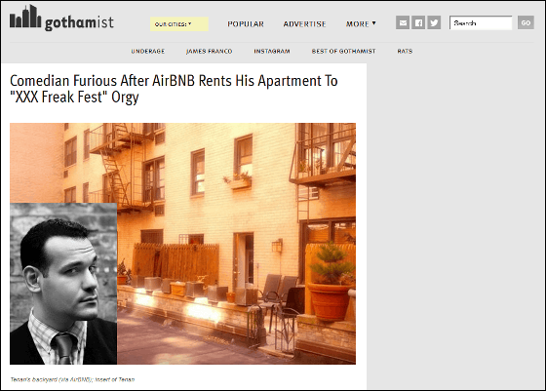Image resolution: width=546 pixels, height=391 pixels.
Task: Click the gothamist wordmark text
Action: (x=79, y=23)
